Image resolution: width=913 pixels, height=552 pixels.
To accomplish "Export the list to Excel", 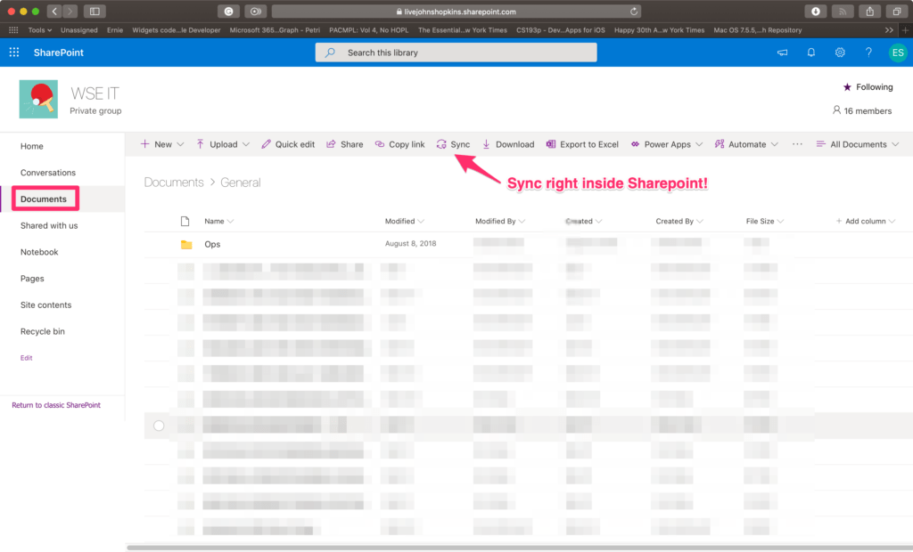I will [x=582, y=144].
